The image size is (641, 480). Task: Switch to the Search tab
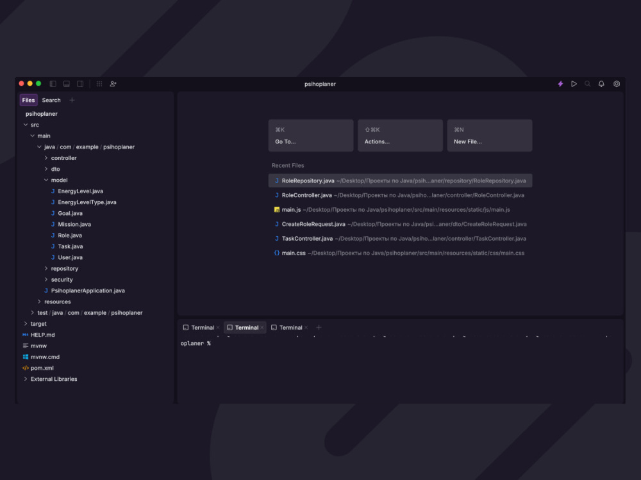tap(51, 100)
